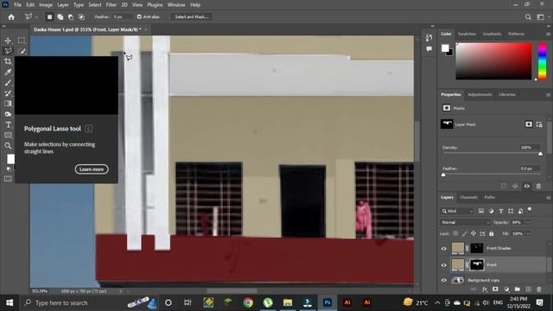Open the Kind filter dropdown

[x=457, y=211]
